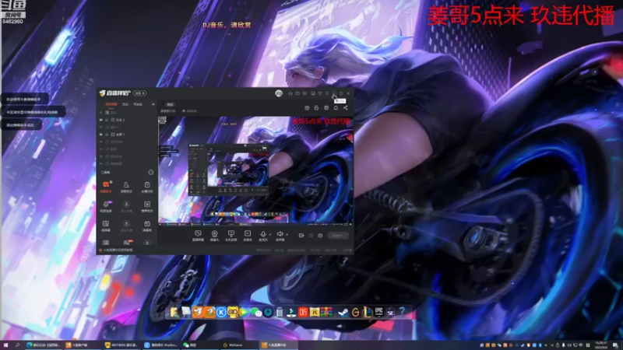This screenshot has width=623, height=350.
Task: Toggle eye visibility of the topmost source row
Action: [101, 113]
